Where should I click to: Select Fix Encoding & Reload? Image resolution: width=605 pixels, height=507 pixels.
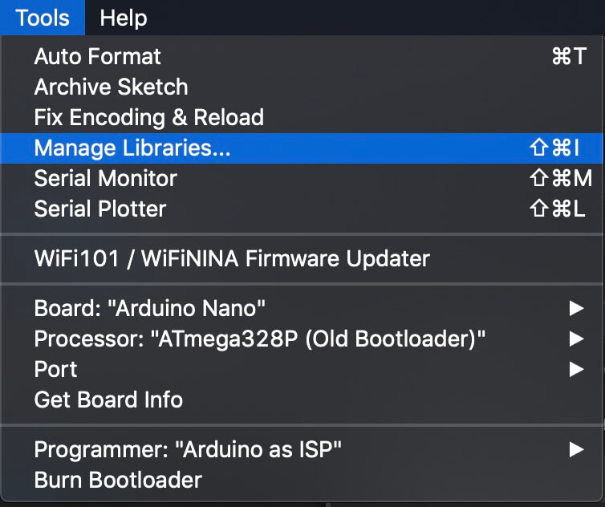302,117
